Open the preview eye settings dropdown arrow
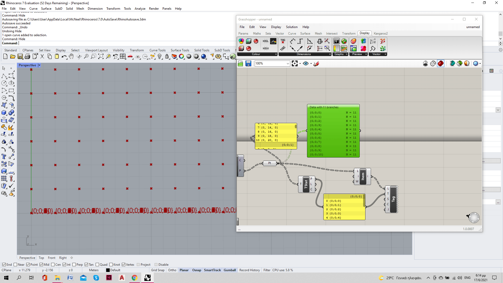 click(x=311, y=63)
